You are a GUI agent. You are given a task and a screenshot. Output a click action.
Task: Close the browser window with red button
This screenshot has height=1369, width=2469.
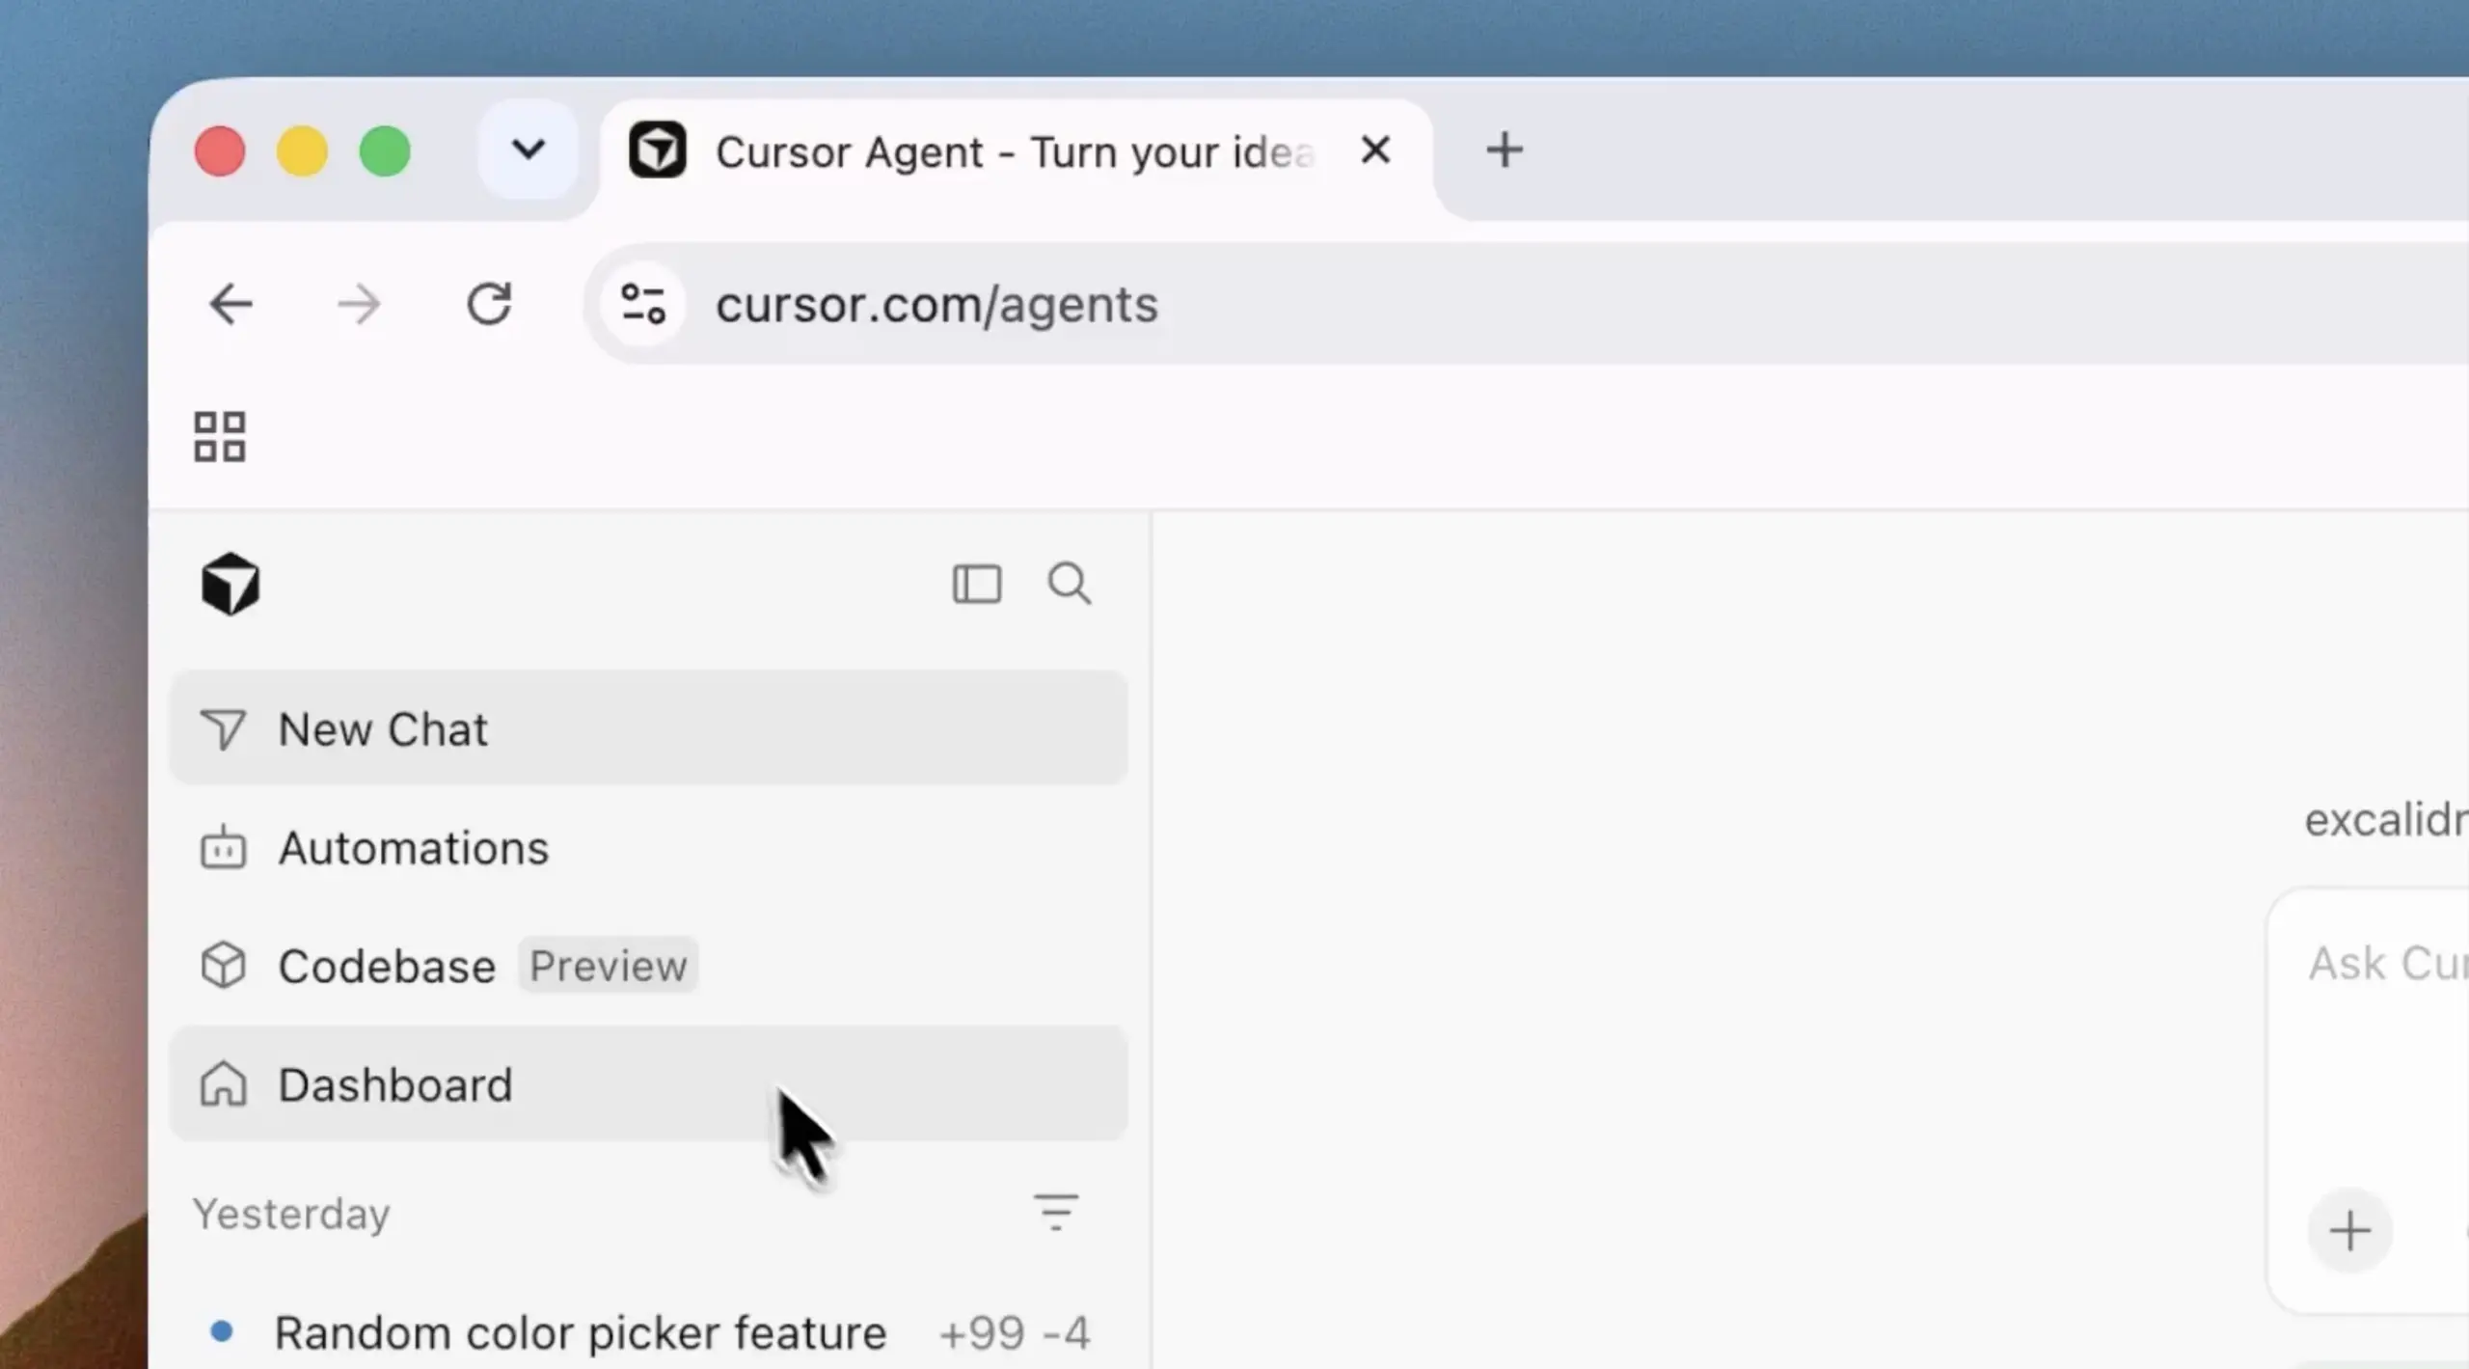(219, 151)
